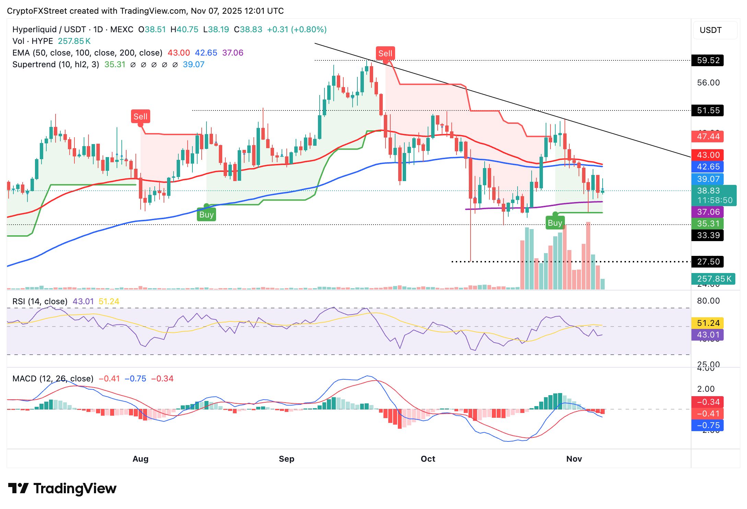The height and width of the screenshot is (509, 747).
Task: Select the 37.06 purple EMA price label
Action: click(709, 212)
